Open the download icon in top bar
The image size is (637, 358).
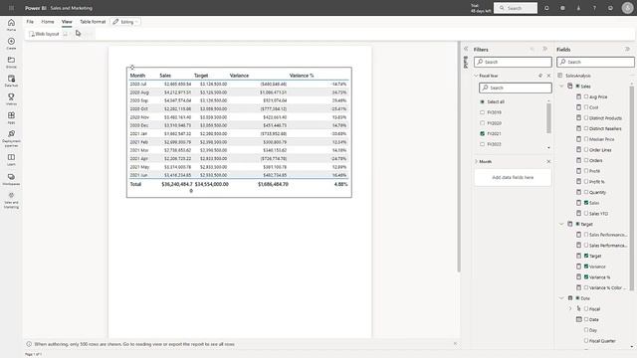pyautogui.click(x=578, y=8)
